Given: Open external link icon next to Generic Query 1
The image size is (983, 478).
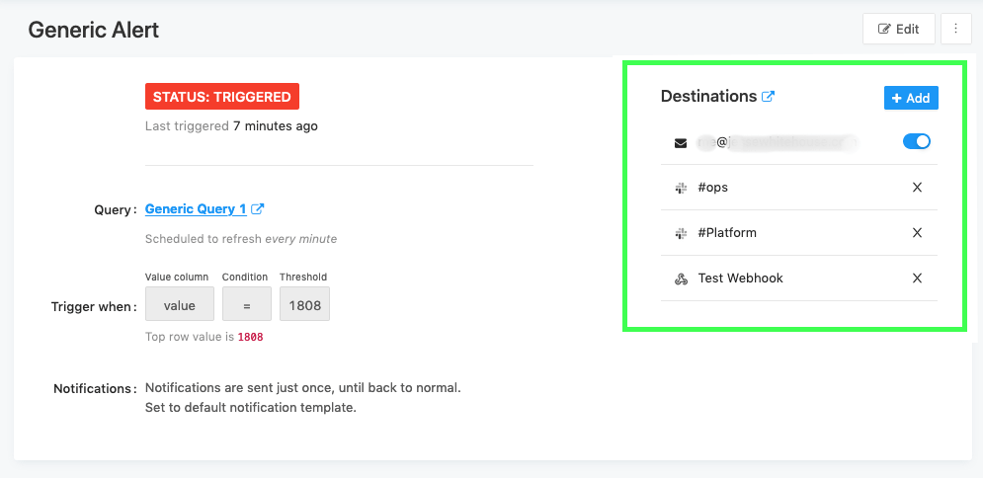Looking at the screenshot, I should 258,209.
